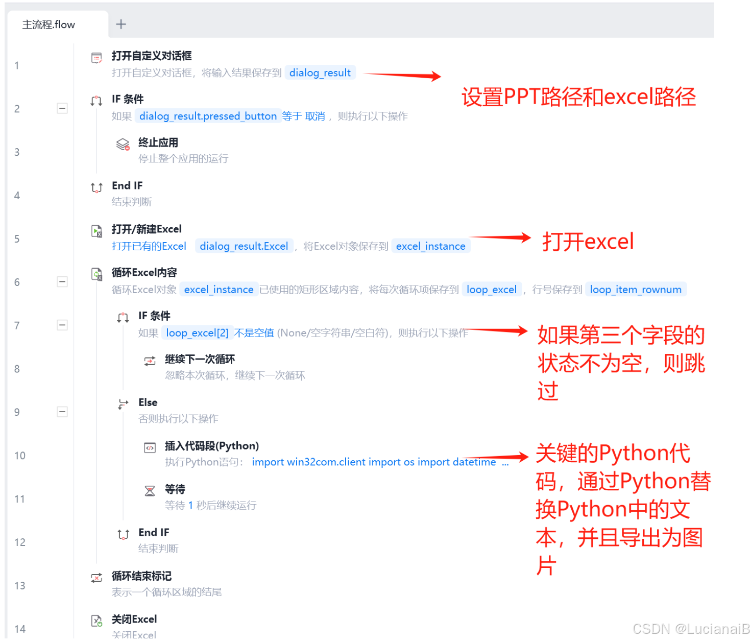This screenshot has width=752, height=642.
Task: Click the continue next loop icon
Action: coord(150,362)
